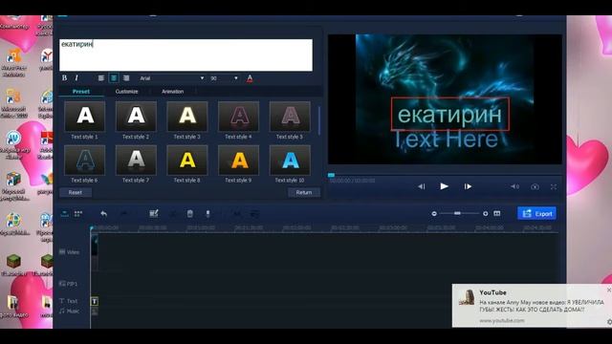Click the voiceover microphone icon
This screenshot has width=612, height=344.
pos(208,214)
